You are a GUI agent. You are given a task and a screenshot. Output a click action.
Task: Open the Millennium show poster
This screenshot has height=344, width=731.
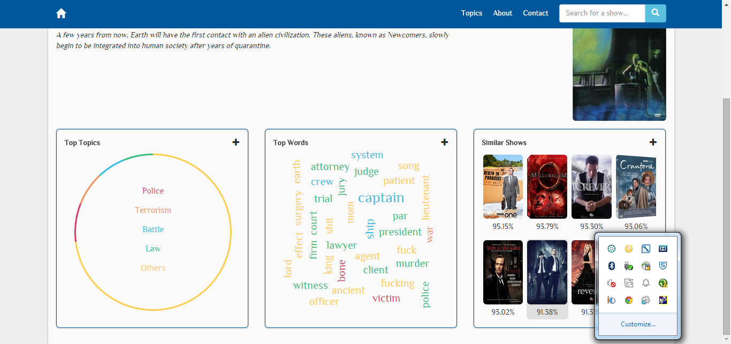(547, 187)
